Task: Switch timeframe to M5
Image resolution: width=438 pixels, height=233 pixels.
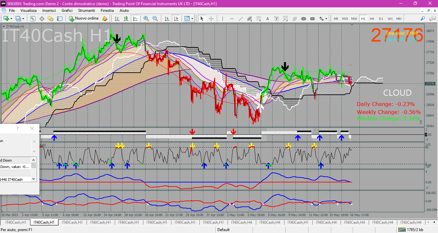Action: tap(336, 19)
